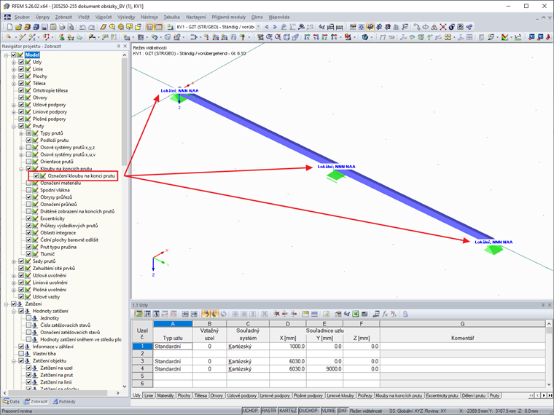Viewport: 554px width, 415px height.
Task: Click the Save disk icon in toolbar
Action: [x=44, y=27]
